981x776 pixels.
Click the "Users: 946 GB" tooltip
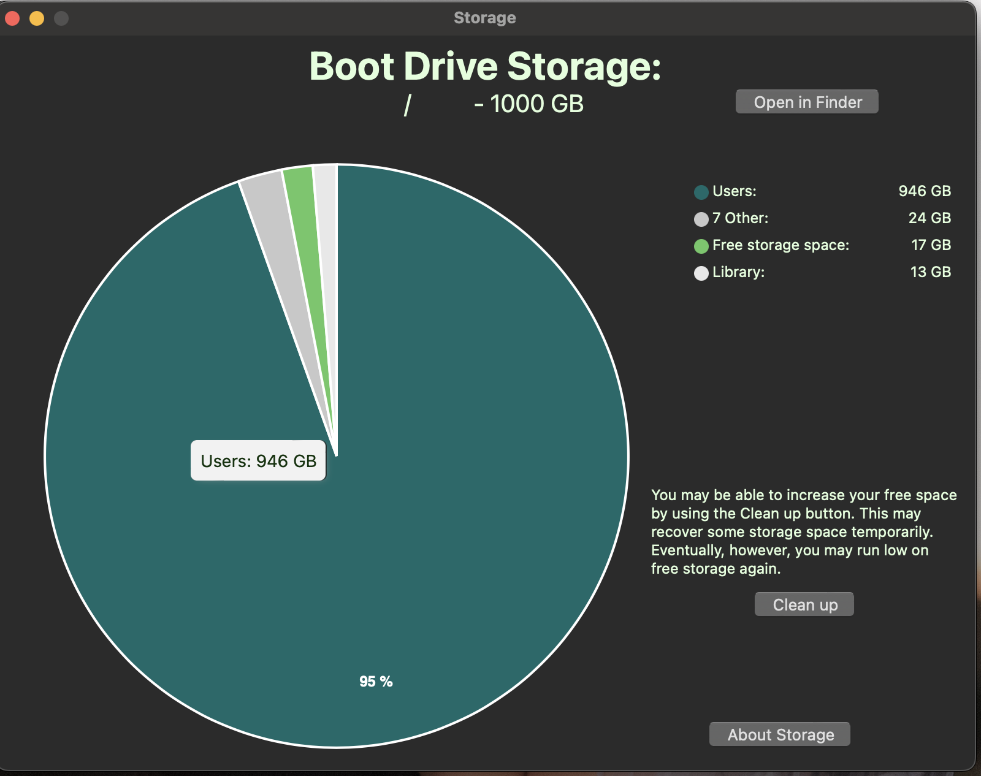(258, 461)
